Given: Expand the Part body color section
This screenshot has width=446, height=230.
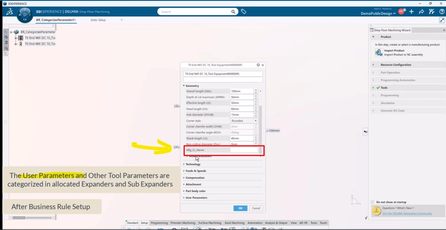Looking at the screenshot, I should (184, 191).
